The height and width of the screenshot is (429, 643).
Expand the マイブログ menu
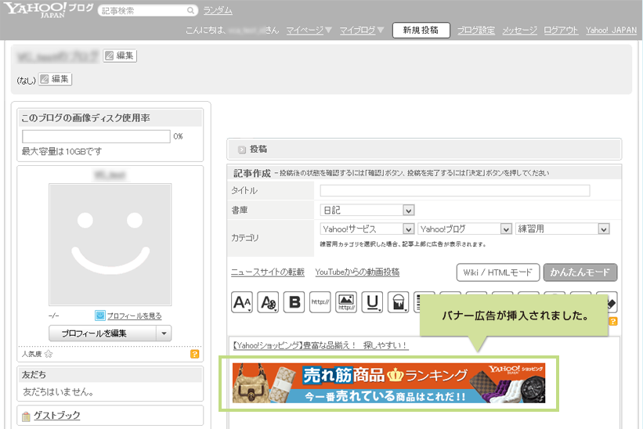362,31
